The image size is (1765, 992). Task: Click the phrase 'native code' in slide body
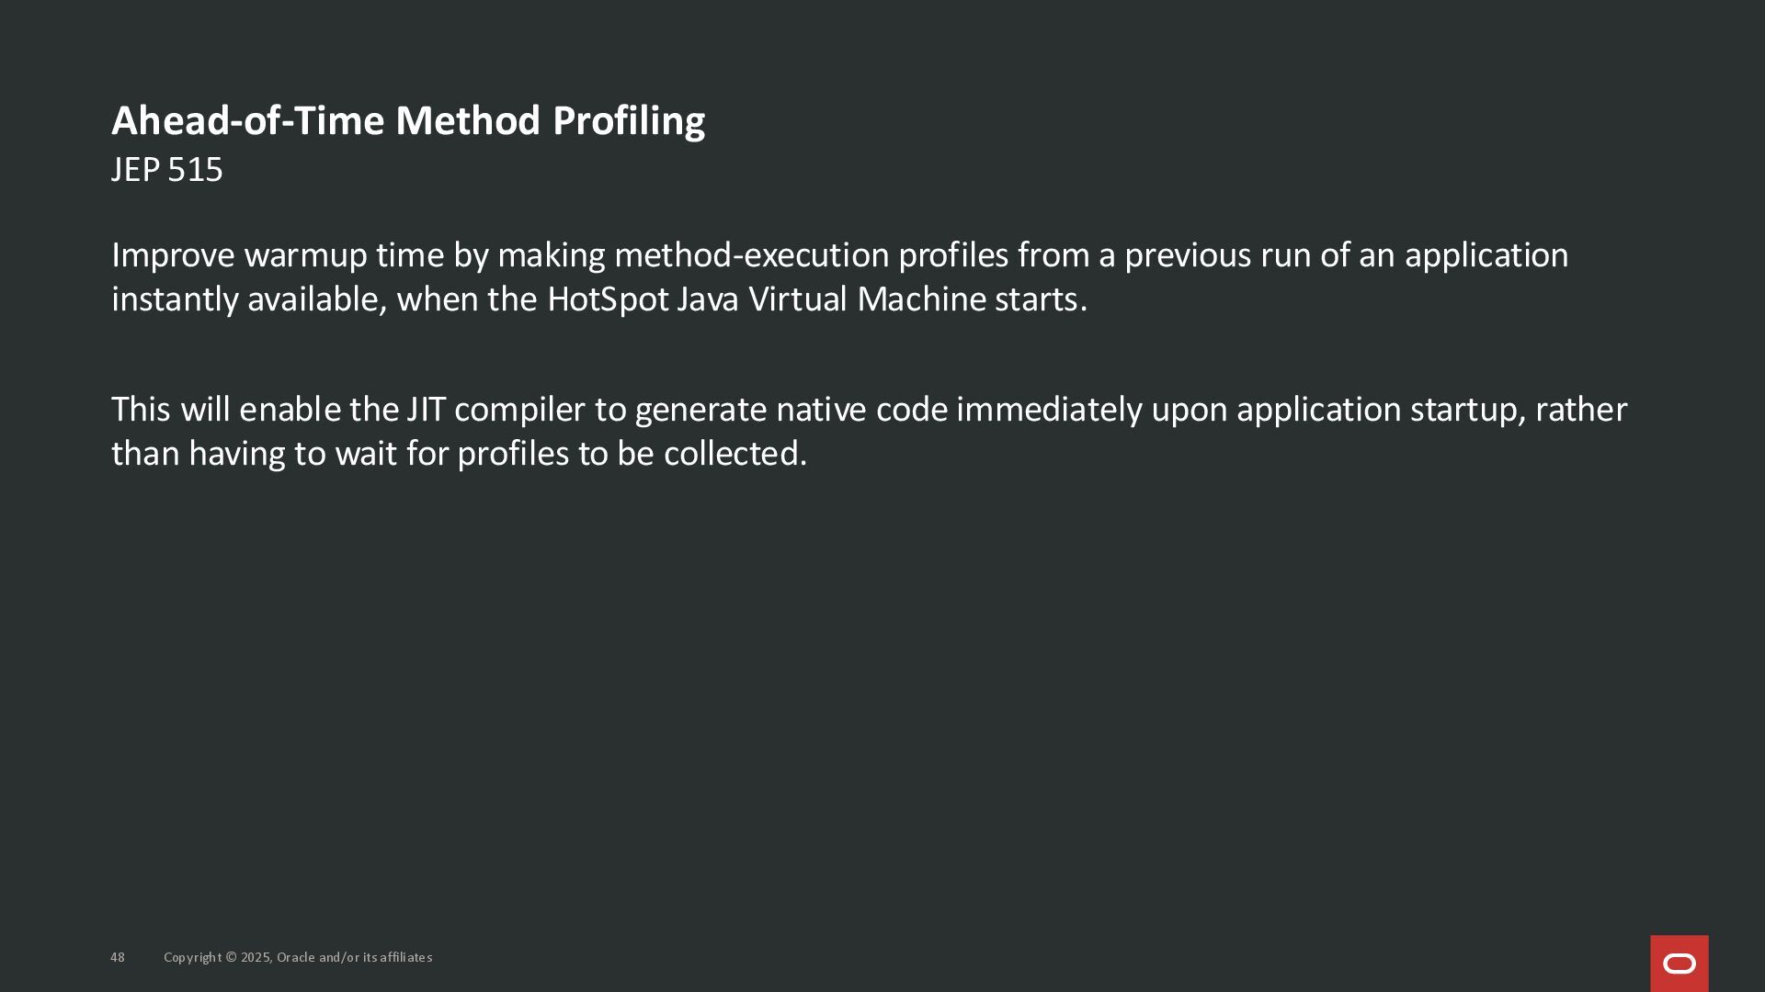click(x=861, y=410)
